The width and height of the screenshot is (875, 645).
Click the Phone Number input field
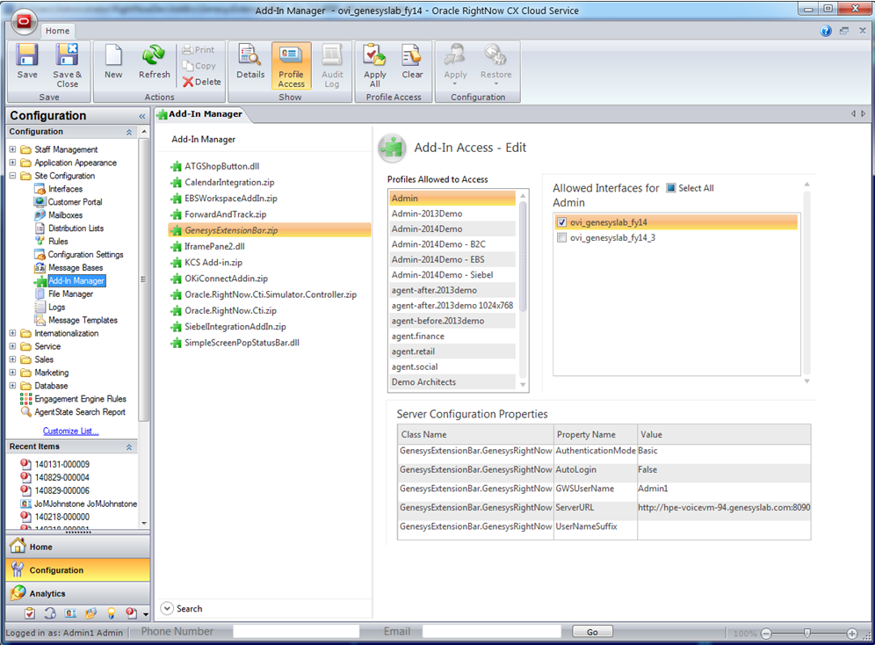[297, 631]
